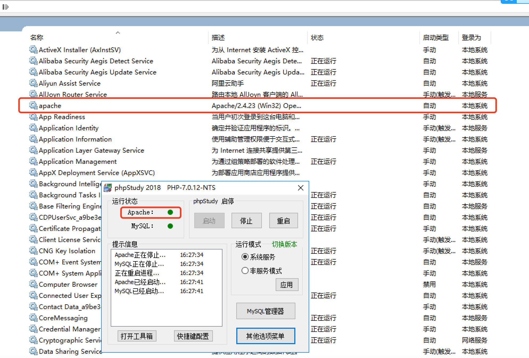
Task: Click gear icon next to Aliyun Assist Service
Action: click(x=33, y=83)
